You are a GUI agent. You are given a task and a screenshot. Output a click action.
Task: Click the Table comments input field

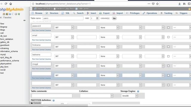[52, 96]
